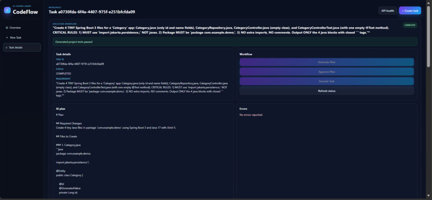This screenshot has height=200, width=432.
Task: Click the 'Errors' card heading
Action: (x=243, y=109)
